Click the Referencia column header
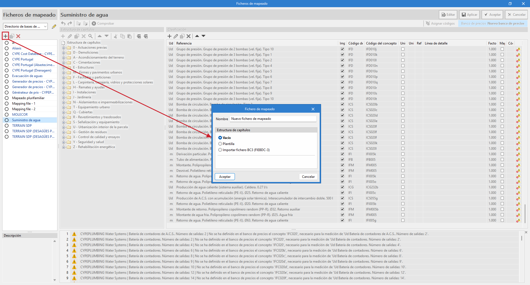This screenshot has width=530, height=285. click(x=257, y=43)
